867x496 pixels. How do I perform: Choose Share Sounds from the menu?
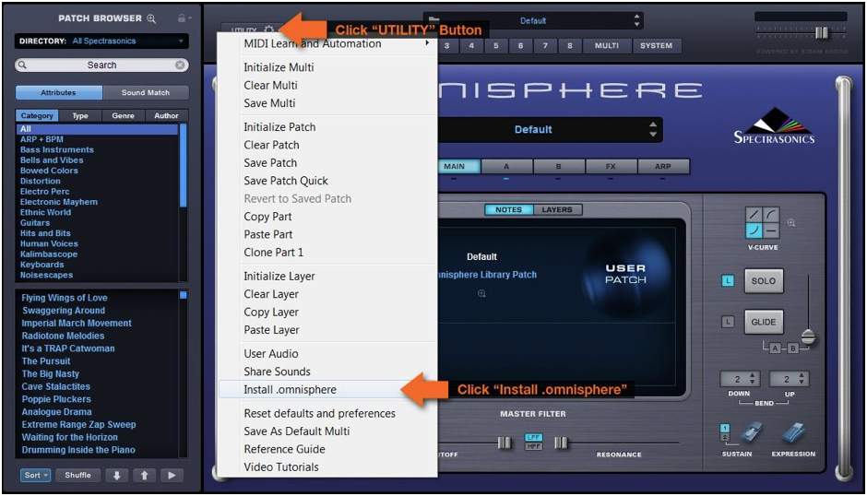click(x=327, y=372)
